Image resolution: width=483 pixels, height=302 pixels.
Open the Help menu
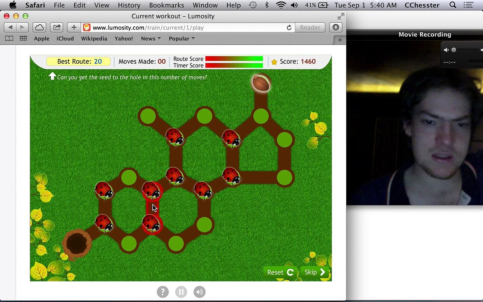(x=234, y=5)
